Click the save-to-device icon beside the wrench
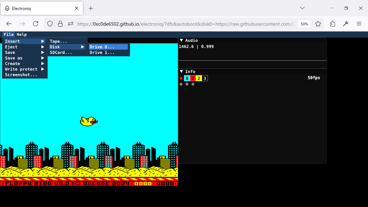This screenshot has height=207, width=368. pos(332,24)
